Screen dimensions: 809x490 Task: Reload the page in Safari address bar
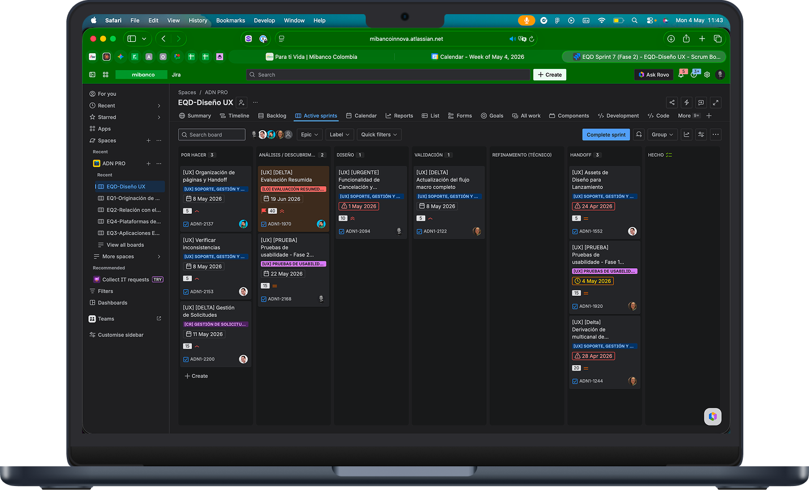click(x=532, y=39)
